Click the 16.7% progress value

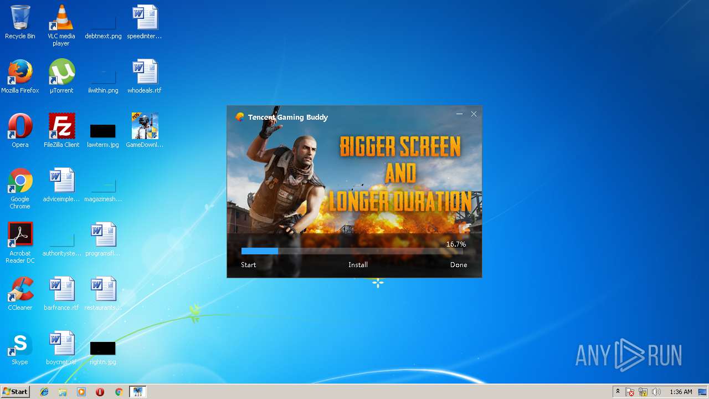click(456, 244)
